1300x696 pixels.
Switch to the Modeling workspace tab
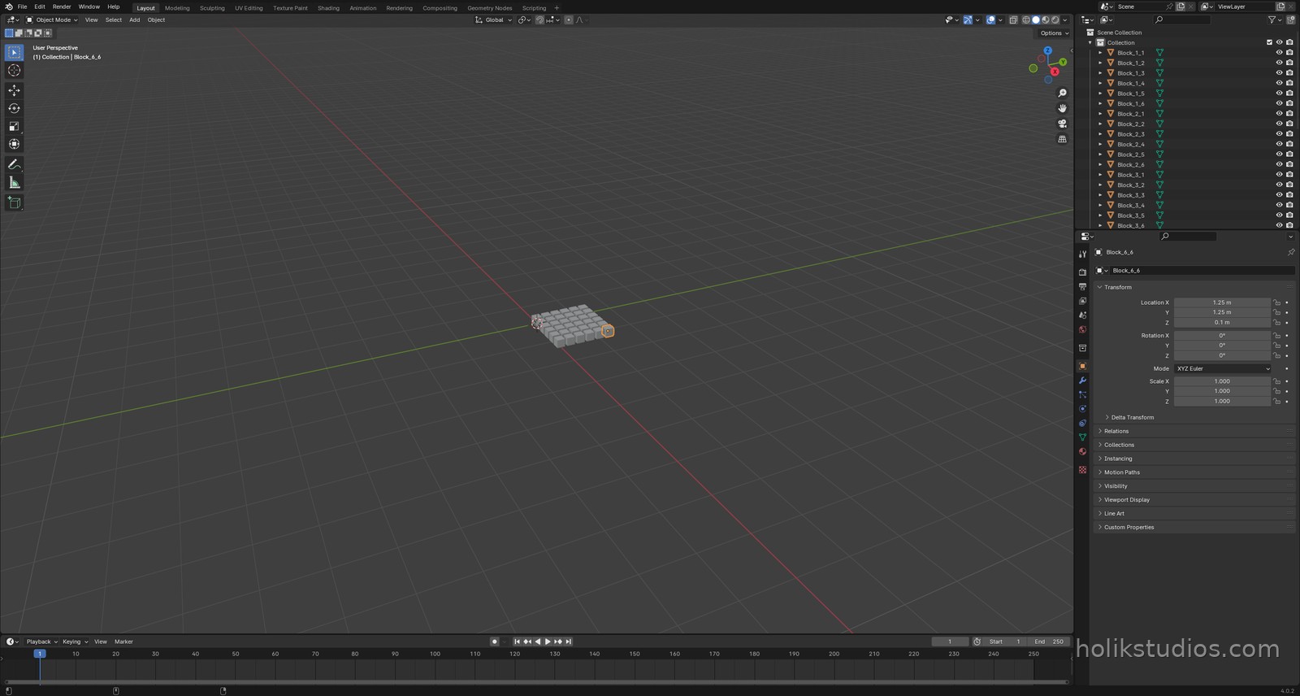[177, 8]
